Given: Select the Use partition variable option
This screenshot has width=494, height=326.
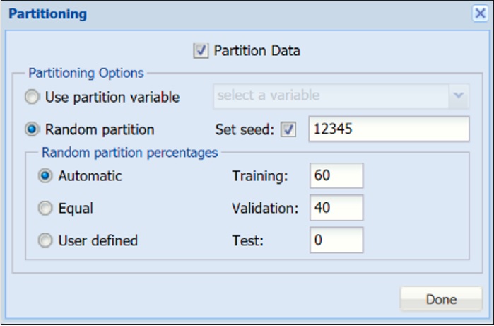Looking at the screenshot, I should click(33, 97).
